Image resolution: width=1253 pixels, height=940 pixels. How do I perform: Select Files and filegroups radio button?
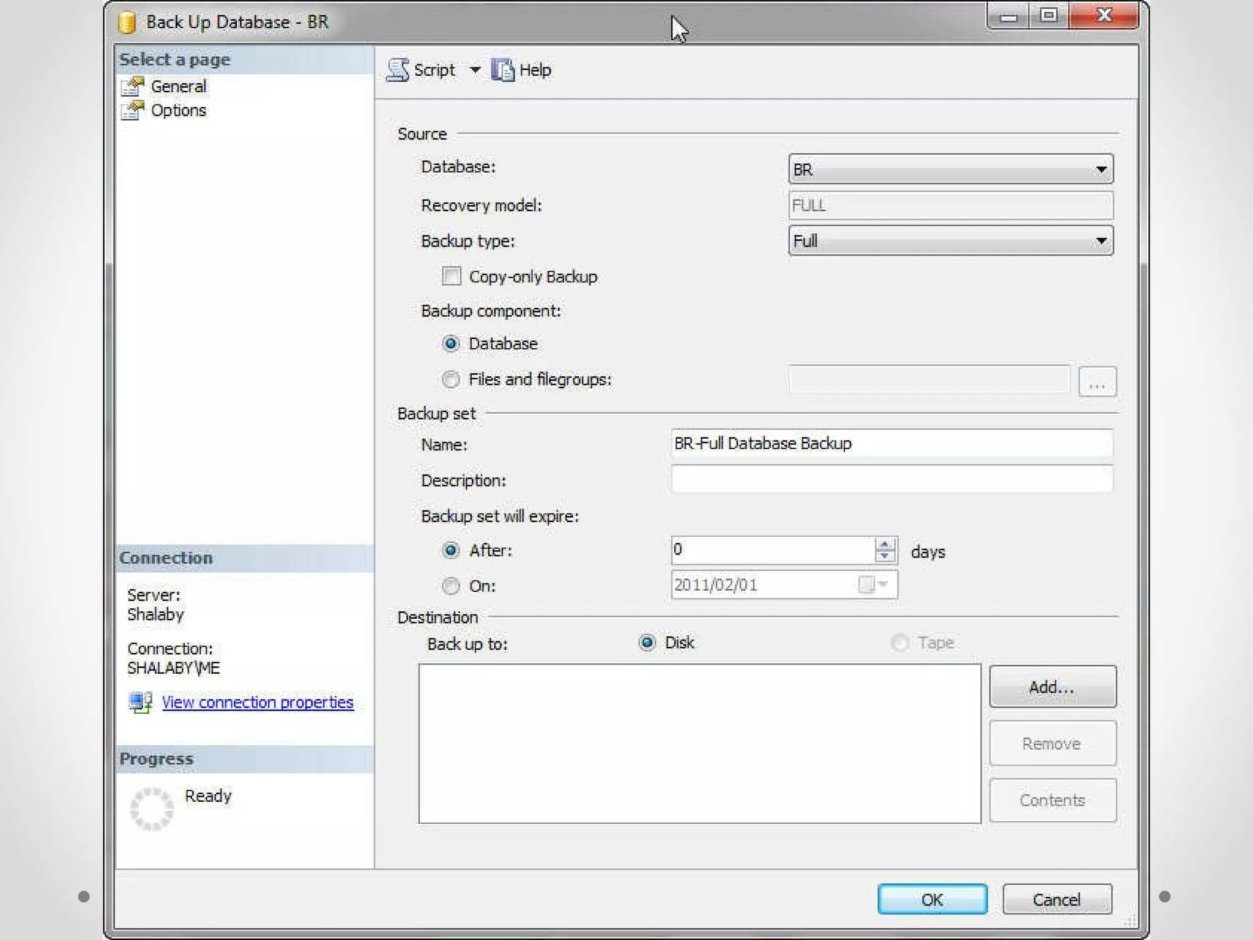(x=451, y=379)
